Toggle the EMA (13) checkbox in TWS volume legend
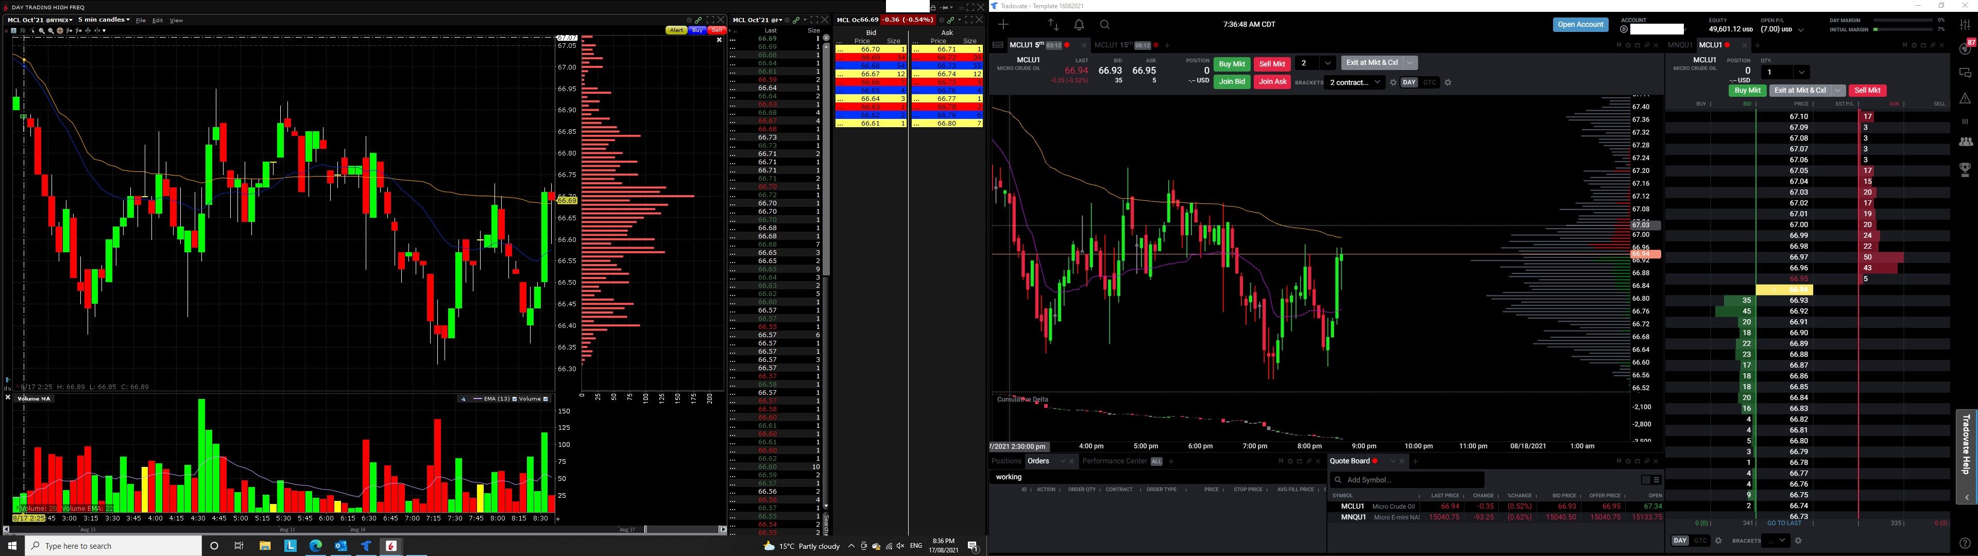Image resolution: width=1978 pixels, height=556 pixels. pyautogui.click(x=515, y=399)
